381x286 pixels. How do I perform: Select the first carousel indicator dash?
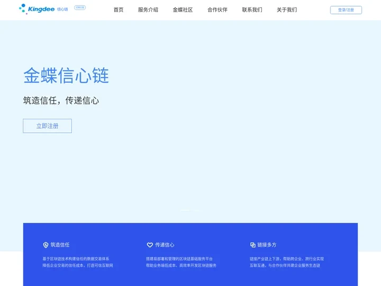tap(185, 210)
